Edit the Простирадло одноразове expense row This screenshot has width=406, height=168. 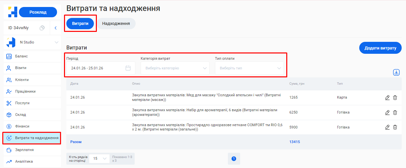[x=387, y=127]
